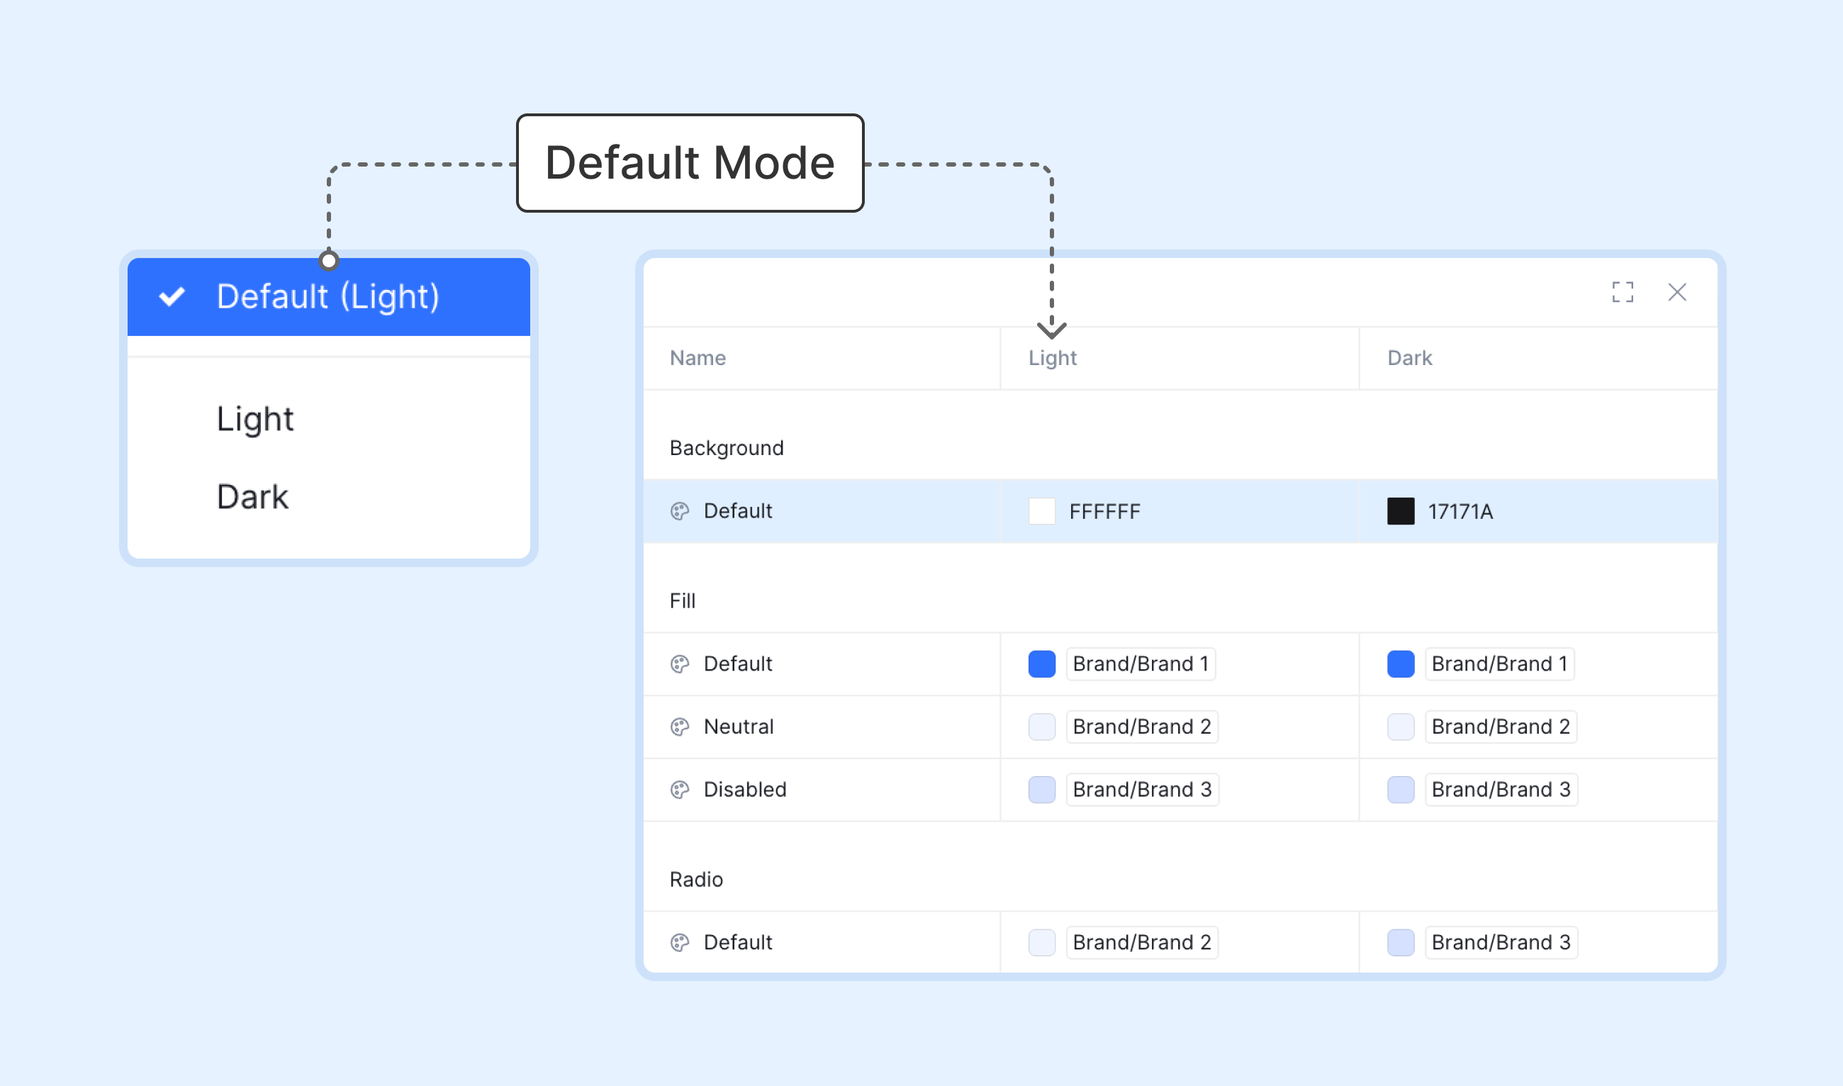The height and width of the screenshot is (1086, 1843).
Task: Select the Radio Default variable name
Action: 737,943
